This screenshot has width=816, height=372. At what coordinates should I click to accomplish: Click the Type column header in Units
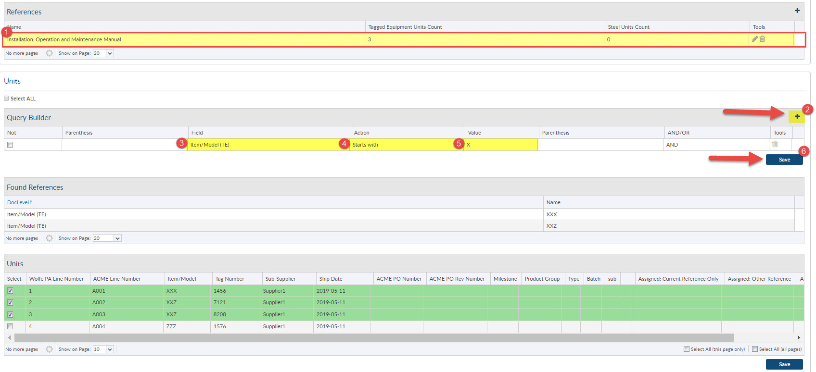tap(574, 279)
